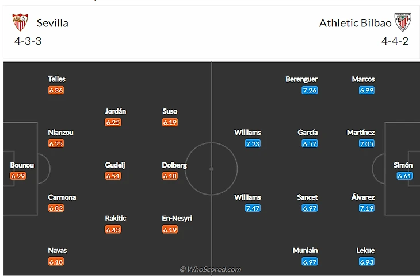Image resolution: width=420 pixels, height=276 pixels.
Task: Click the Sevilla club crest icon
Action: click(20, 22)
